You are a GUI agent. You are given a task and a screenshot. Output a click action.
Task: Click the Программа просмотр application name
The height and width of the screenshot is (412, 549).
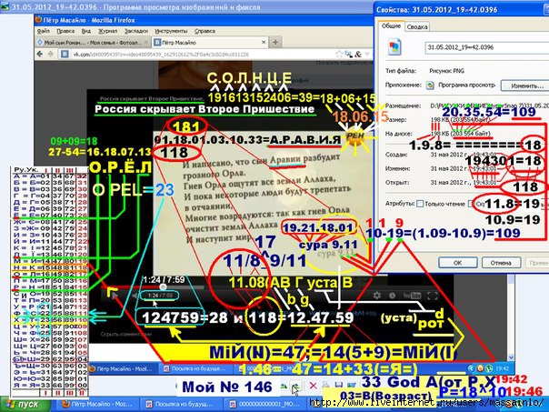point(466,85)
